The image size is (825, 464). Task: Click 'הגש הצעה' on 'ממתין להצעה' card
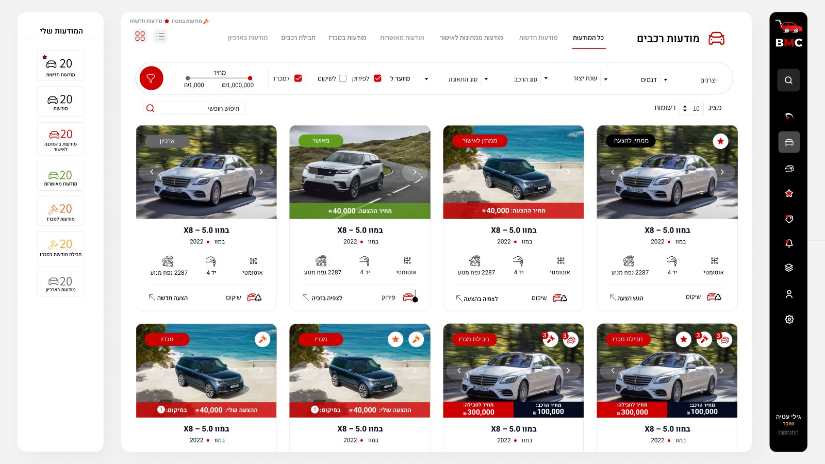626,298
